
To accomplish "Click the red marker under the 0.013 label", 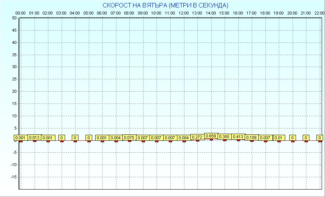I will click(35, 141).
